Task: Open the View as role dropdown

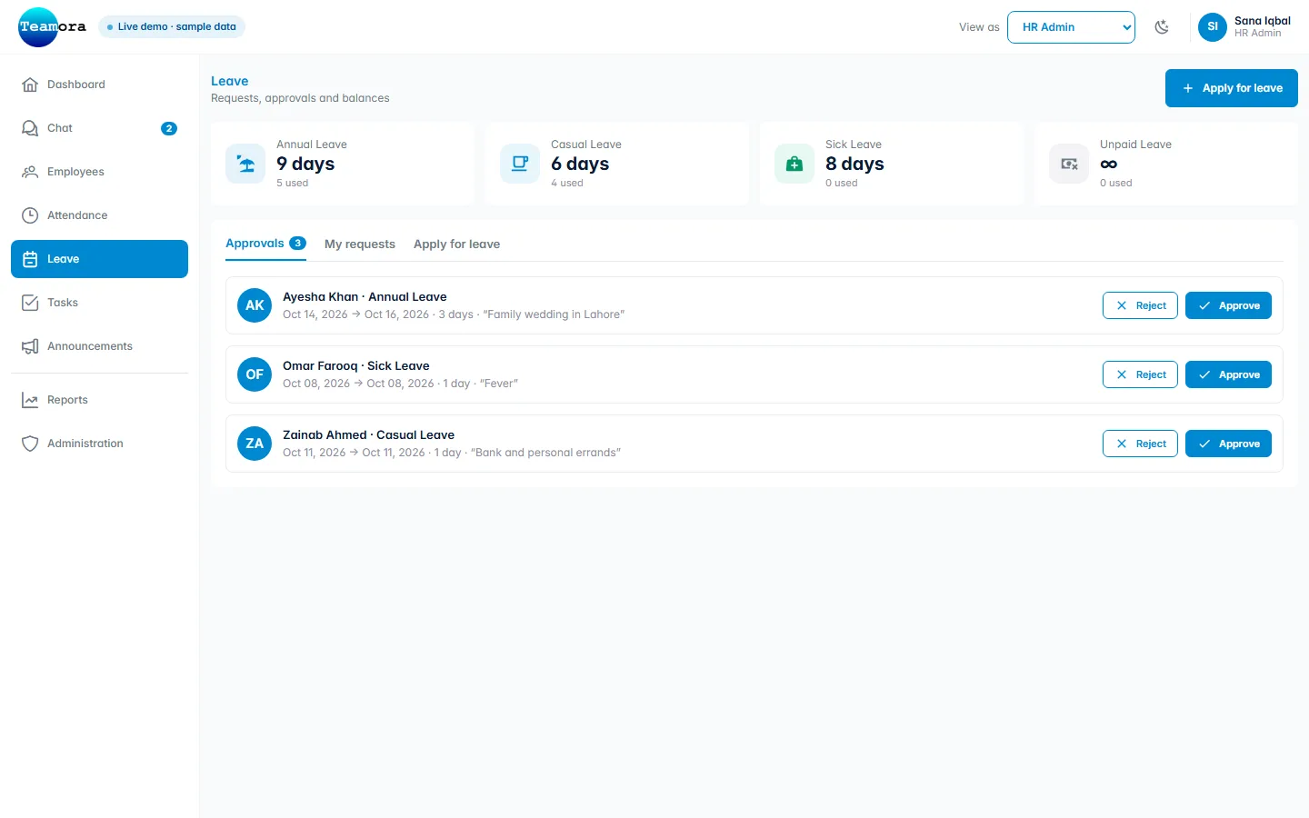Action: tap(1071, 27)
